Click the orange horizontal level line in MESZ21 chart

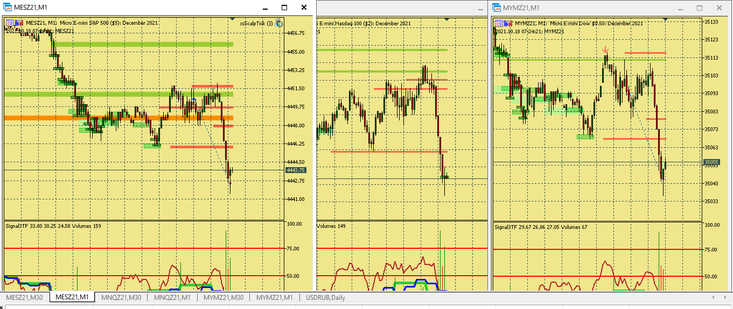(x=118, y=118)
